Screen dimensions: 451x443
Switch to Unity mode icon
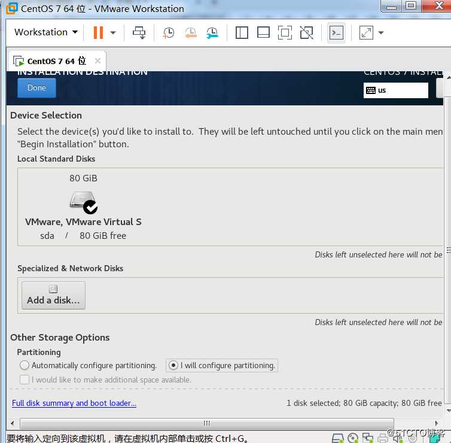pyautogui.click(x=307, y=32)
